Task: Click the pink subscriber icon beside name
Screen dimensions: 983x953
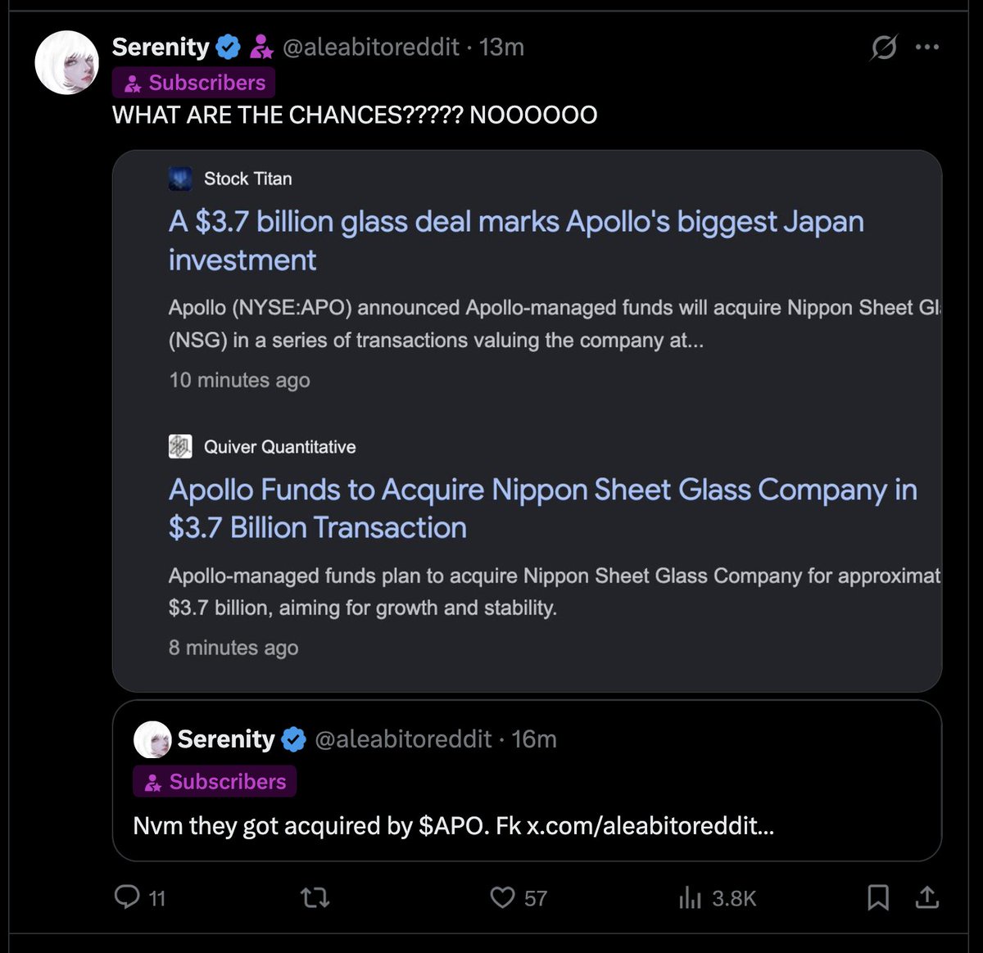Action: (x=261, y=47)
